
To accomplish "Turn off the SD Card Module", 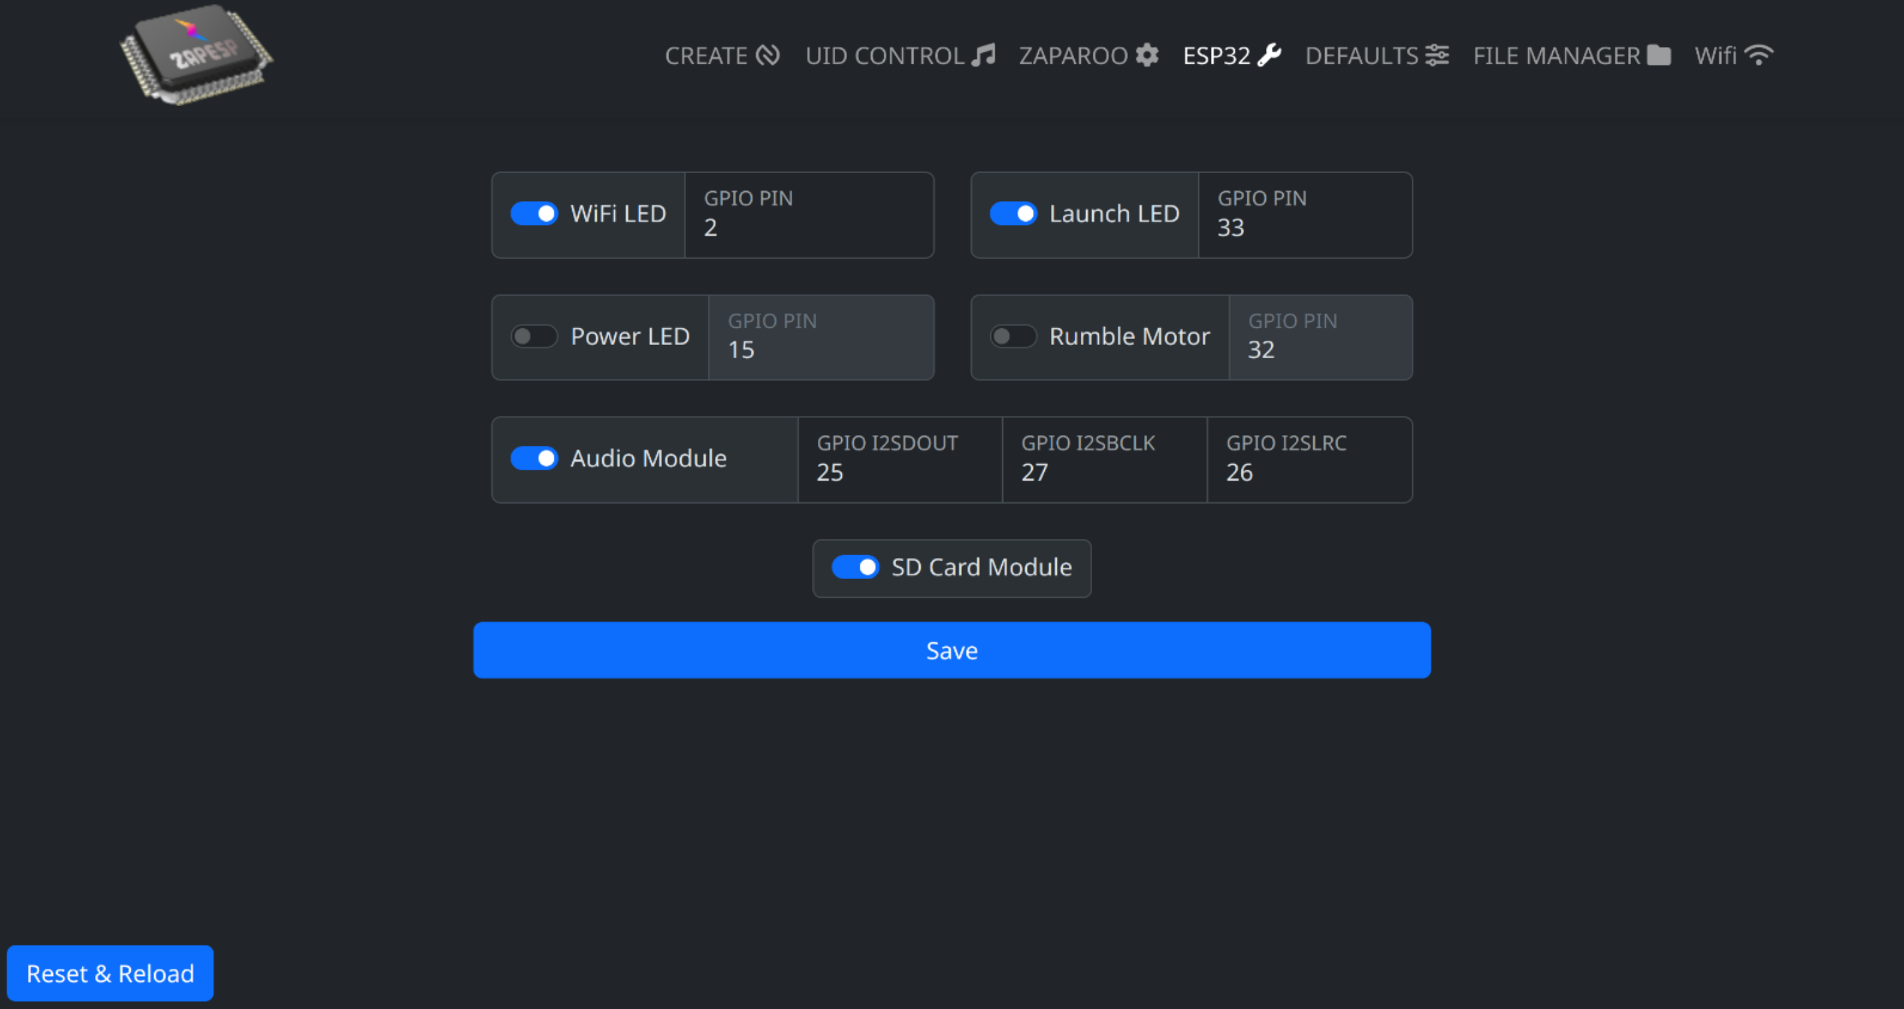I will click(854, 567).
